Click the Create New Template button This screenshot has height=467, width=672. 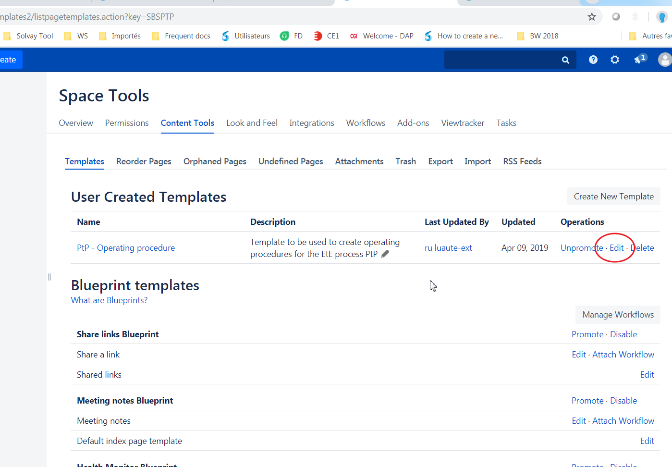(613, 197)
